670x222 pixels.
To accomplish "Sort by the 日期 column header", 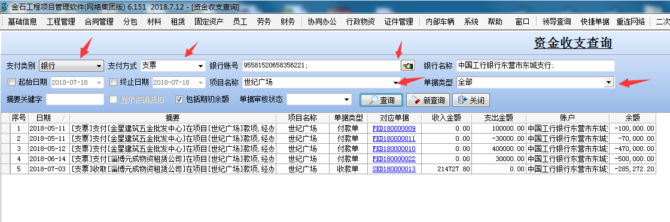I will click(x=48, y=118).
